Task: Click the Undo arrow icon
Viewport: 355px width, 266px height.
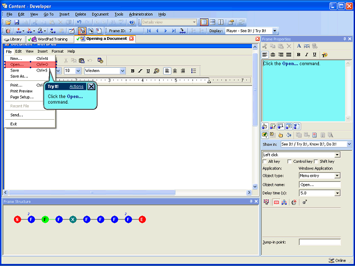Action: click(x=79, y=22)
